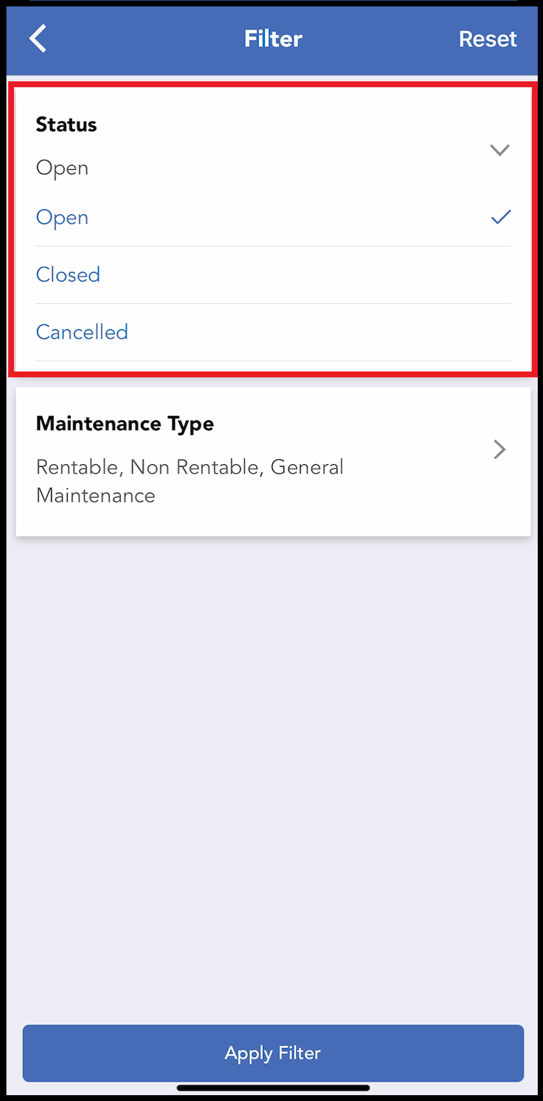Choose the blue Open status option
This screenshot has height=1101, width=543.
click(63, 218)
